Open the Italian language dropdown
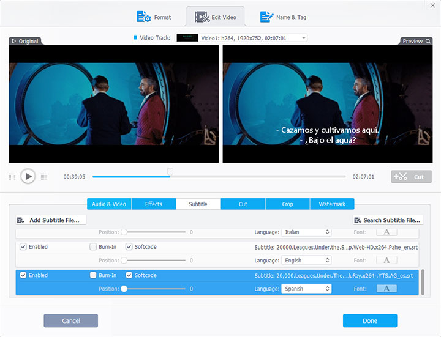441x337 pixels. point(306,232)
